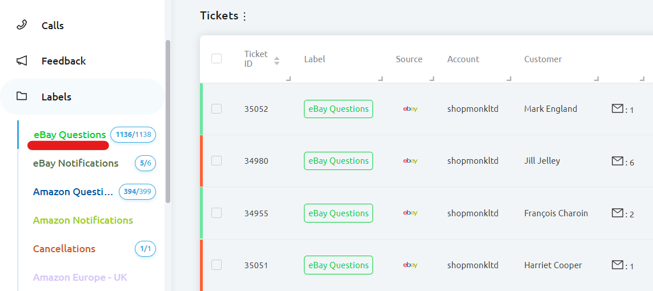Check the box for ticket 35052
653x291 pixels.
pos(217,108)
